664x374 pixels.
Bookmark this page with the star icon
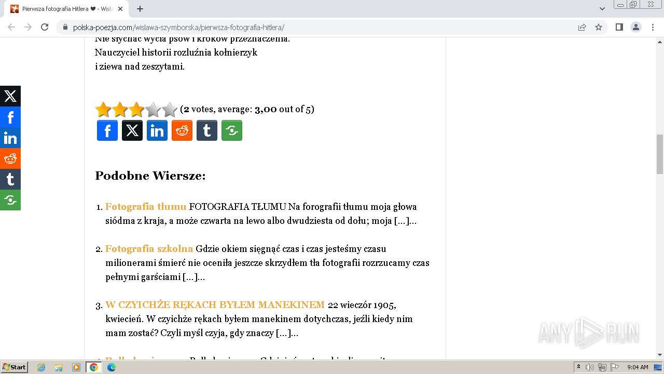pos(599,27)
